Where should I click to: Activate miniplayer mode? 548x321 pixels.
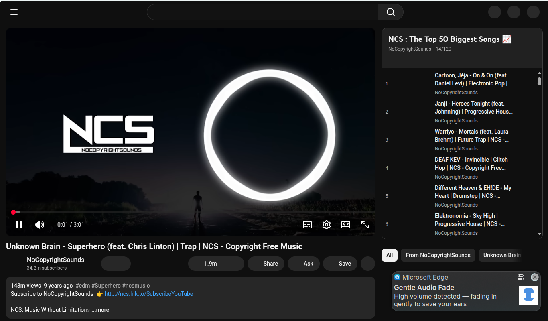tap(345, 225)
